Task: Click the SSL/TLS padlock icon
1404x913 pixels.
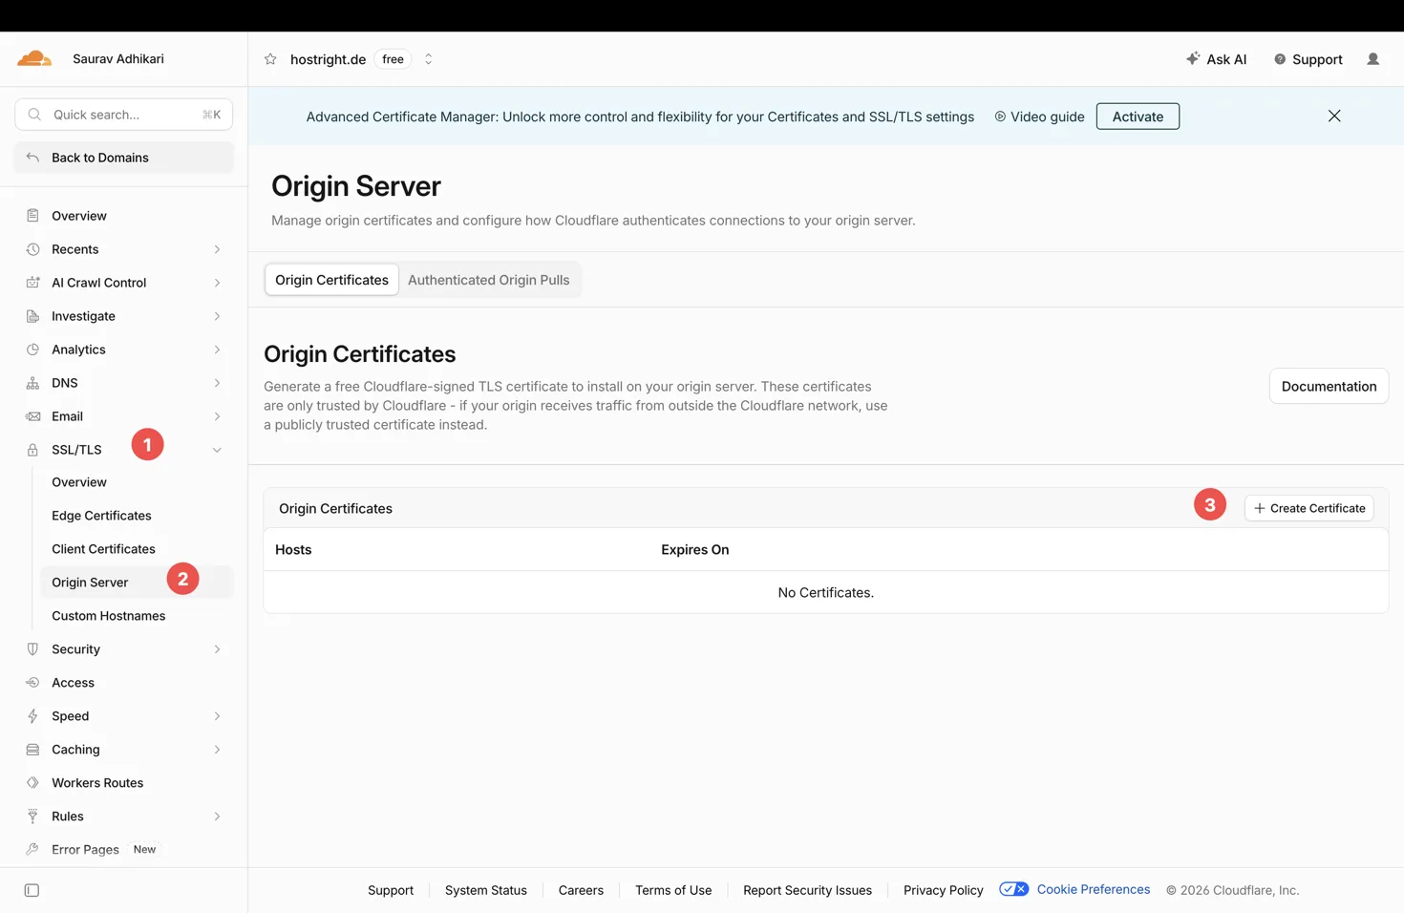Action: (32, 450)
